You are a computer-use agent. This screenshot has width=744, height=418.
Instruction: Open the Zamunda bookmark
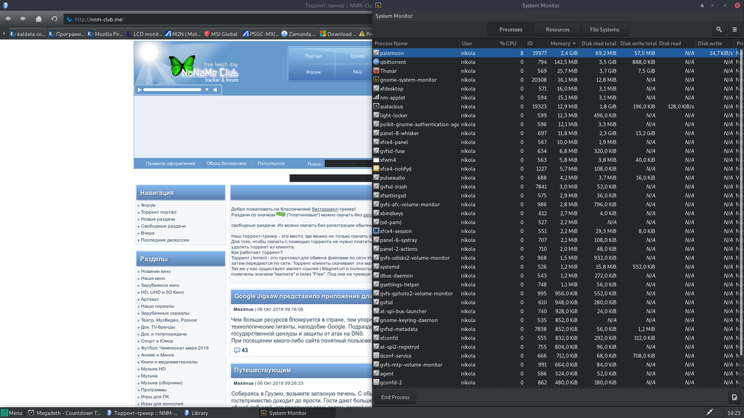click(298, 34)
